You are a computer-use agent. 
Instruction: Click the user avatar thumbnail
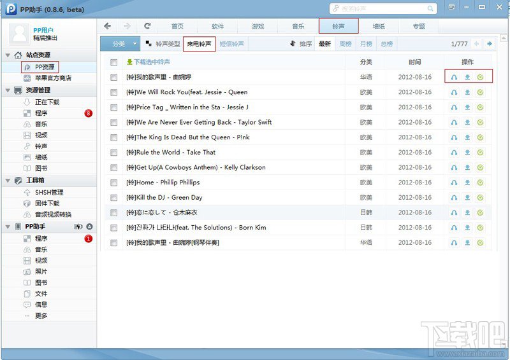coord(20,34)
